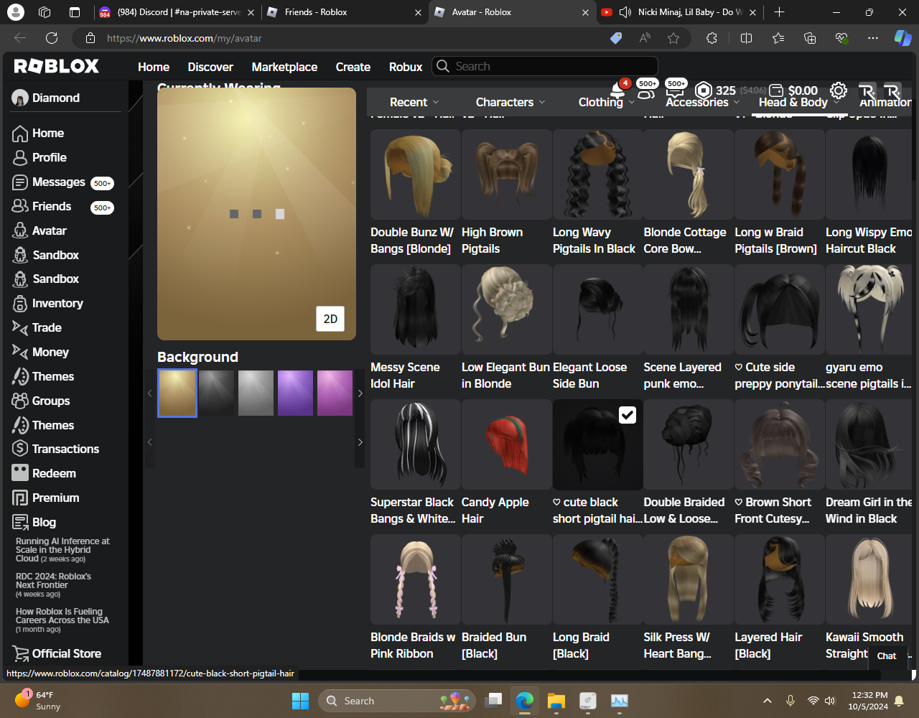Select Blonde Braids w Pink Ribbon thumbnail
Image resolution: width=919 pixels, height=718 pixels.
pos(416,579)
